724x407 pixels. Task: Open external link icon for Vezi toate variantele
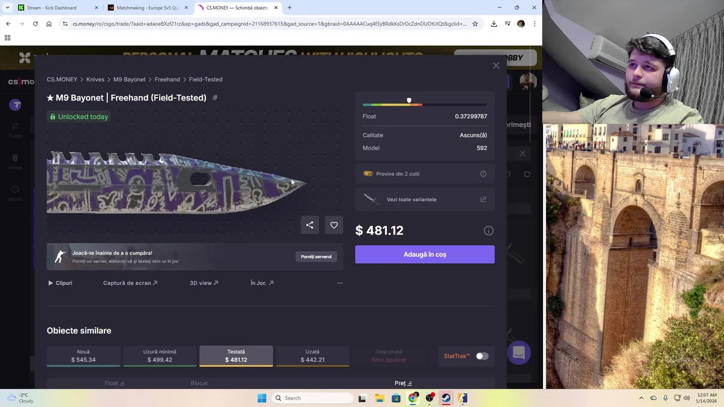point(483,200)
